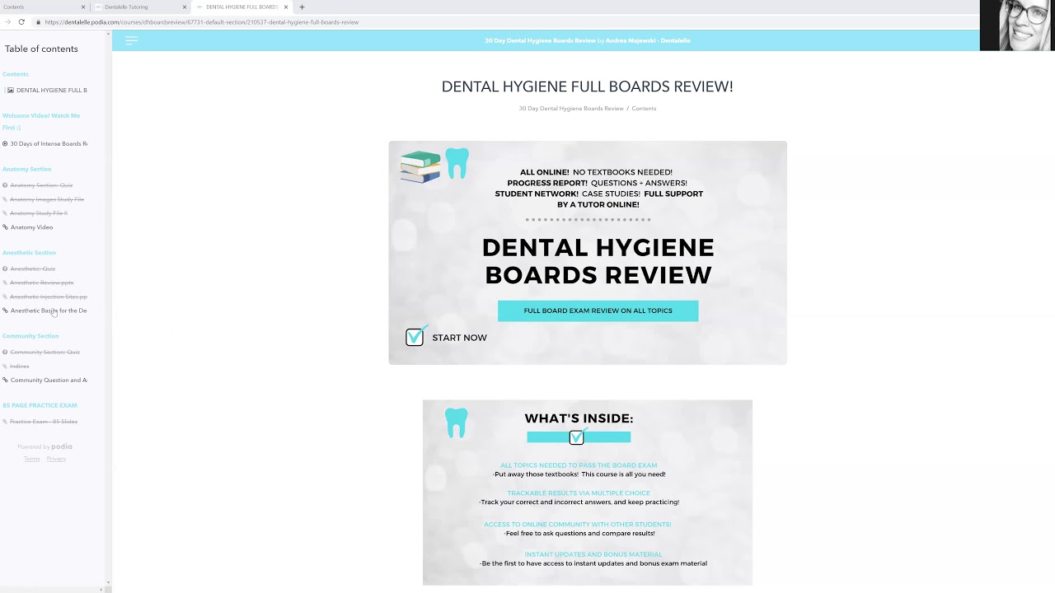Screen dimensions: 1055x593
Task: Click the What's Inside info image
Action: [588, 493]
